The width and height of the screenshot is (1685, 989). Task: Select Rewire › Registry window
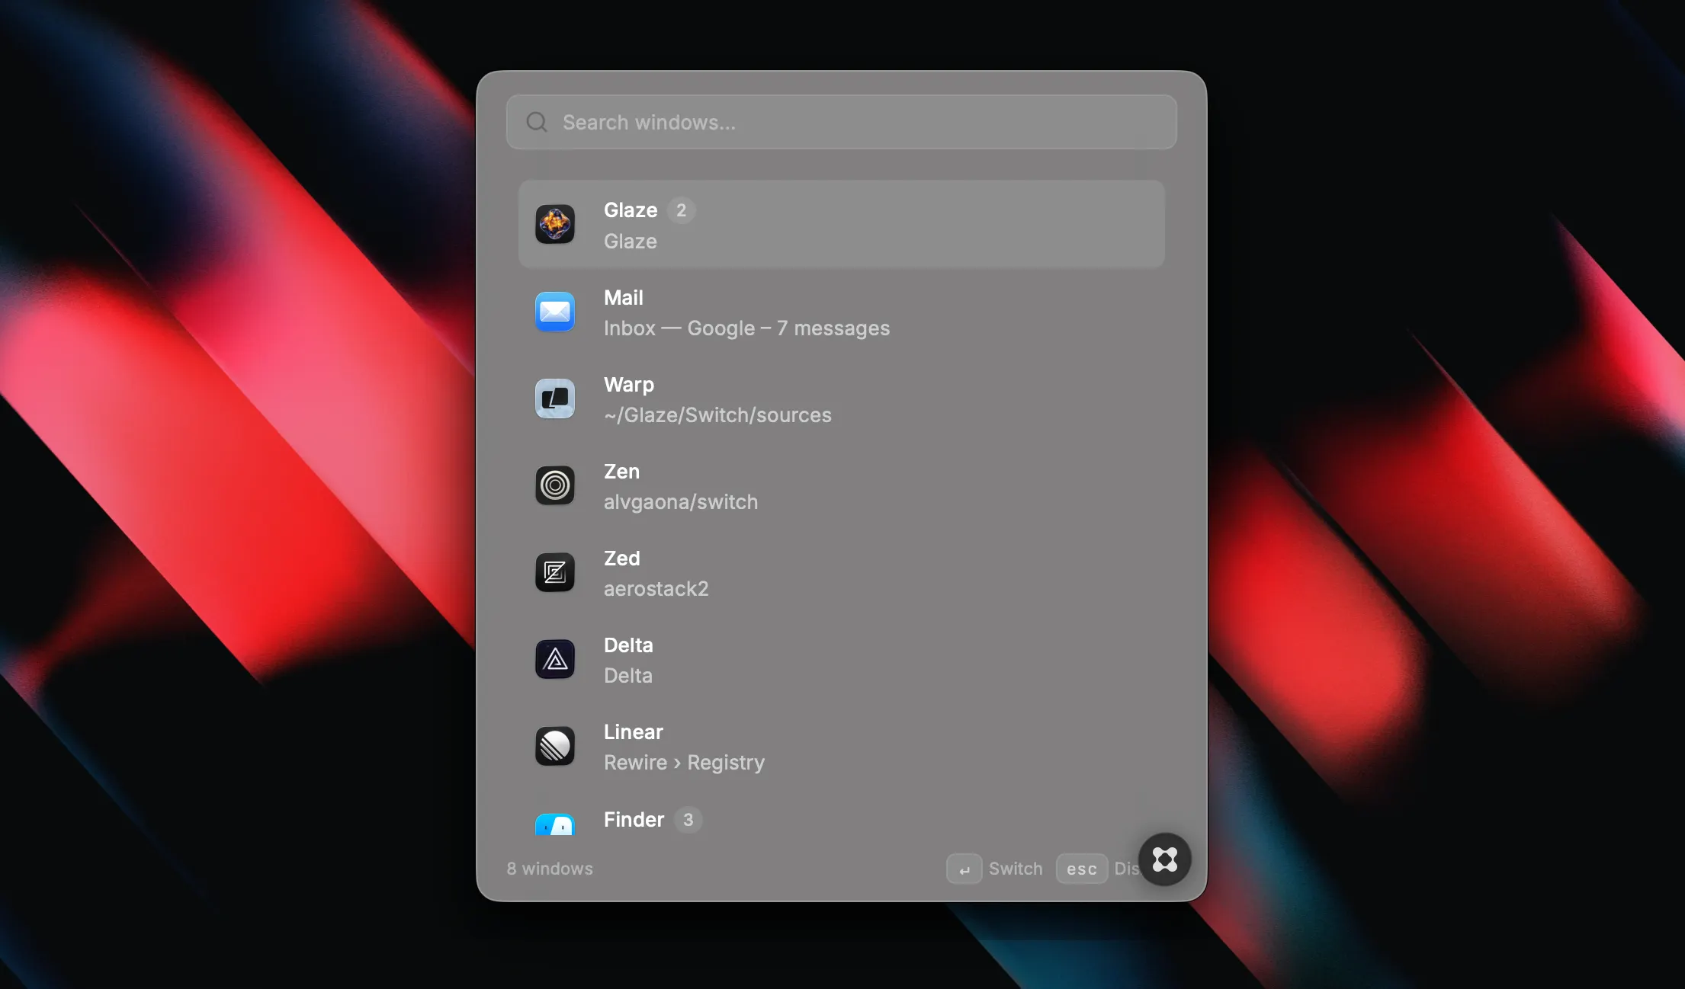pyautogui.click(x=684, y=763)
